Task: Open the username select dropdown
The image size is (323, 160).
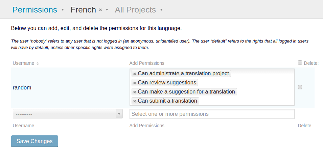Action: click(68, 114)
